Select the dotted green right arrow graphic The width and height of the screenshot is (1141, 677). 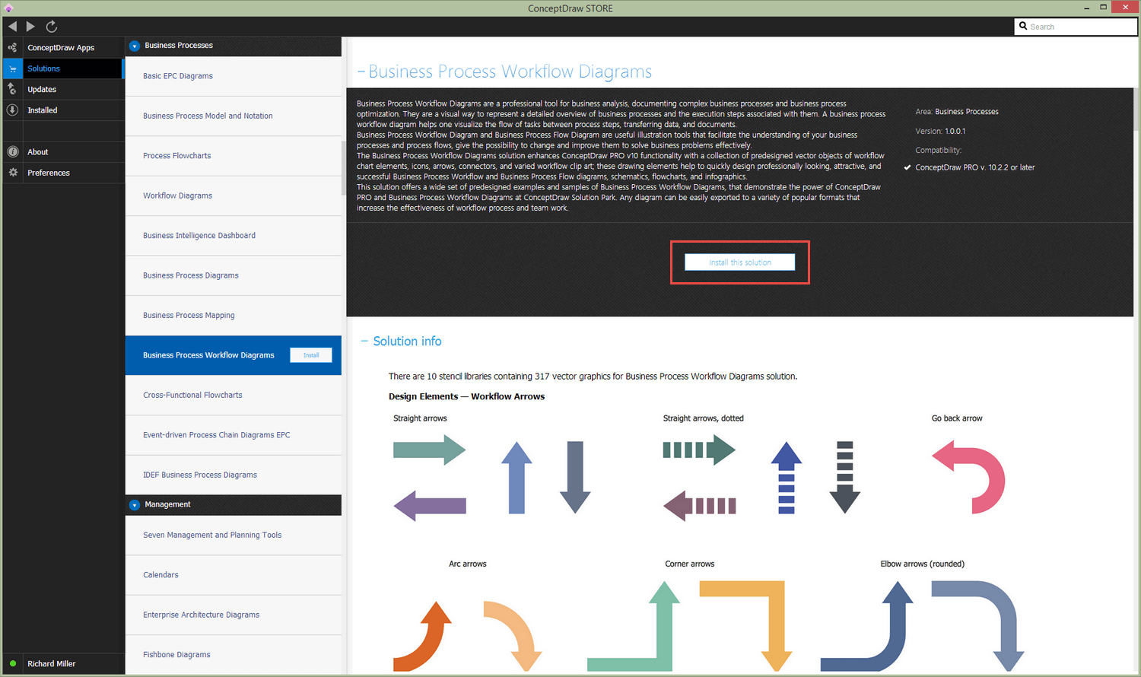tap(699, 450)
